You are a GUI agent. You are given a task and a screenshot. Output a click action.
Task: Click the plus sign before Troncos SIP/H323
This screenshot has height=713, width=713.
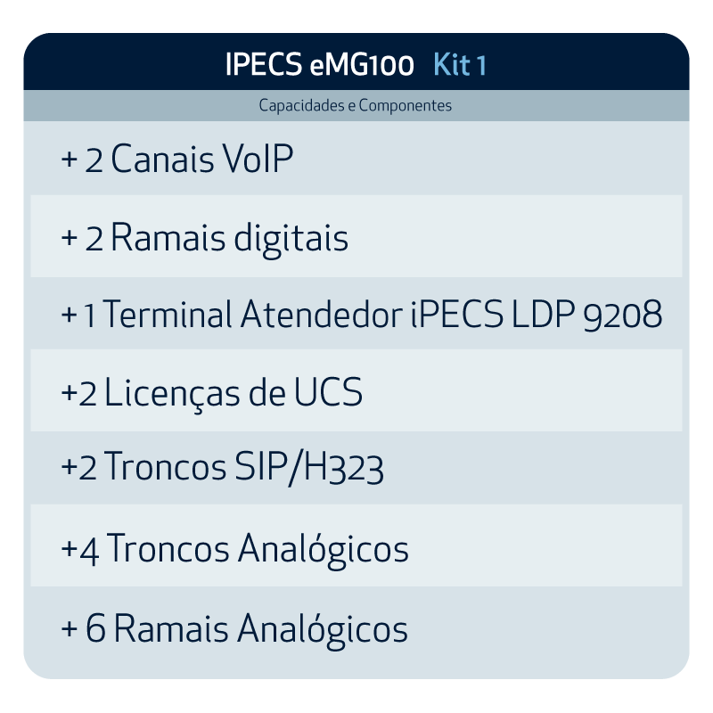point(69,471)
